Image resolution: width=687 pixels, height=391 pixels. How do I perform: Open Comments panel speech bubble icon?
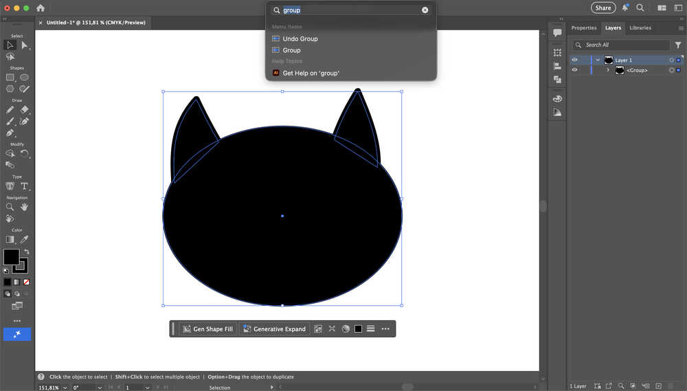click(x=557, y=33)
